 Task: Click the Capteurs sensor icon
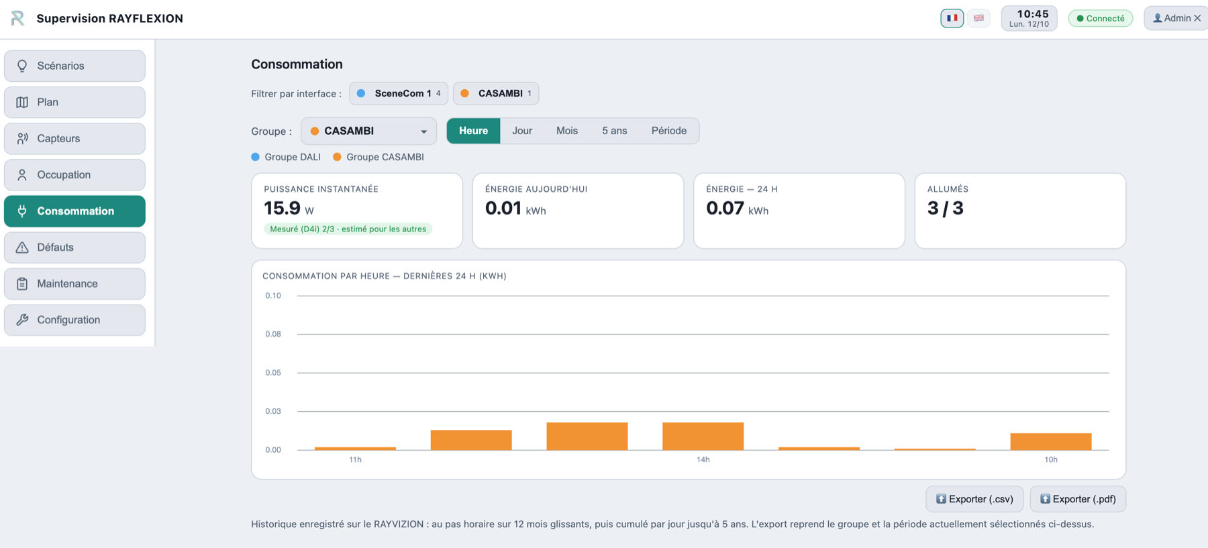coord(22,138)
